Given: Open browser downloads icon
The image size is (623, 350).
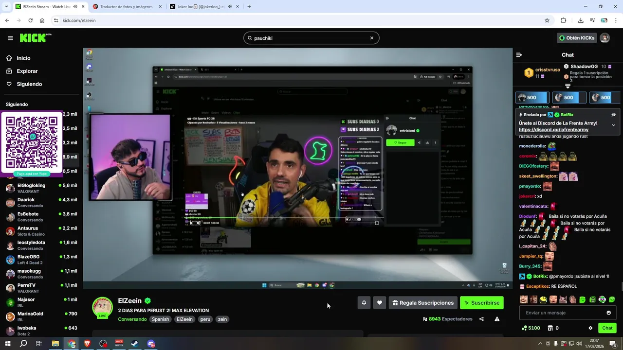Looking at the screenshot, I should click(x=581, y=20).
